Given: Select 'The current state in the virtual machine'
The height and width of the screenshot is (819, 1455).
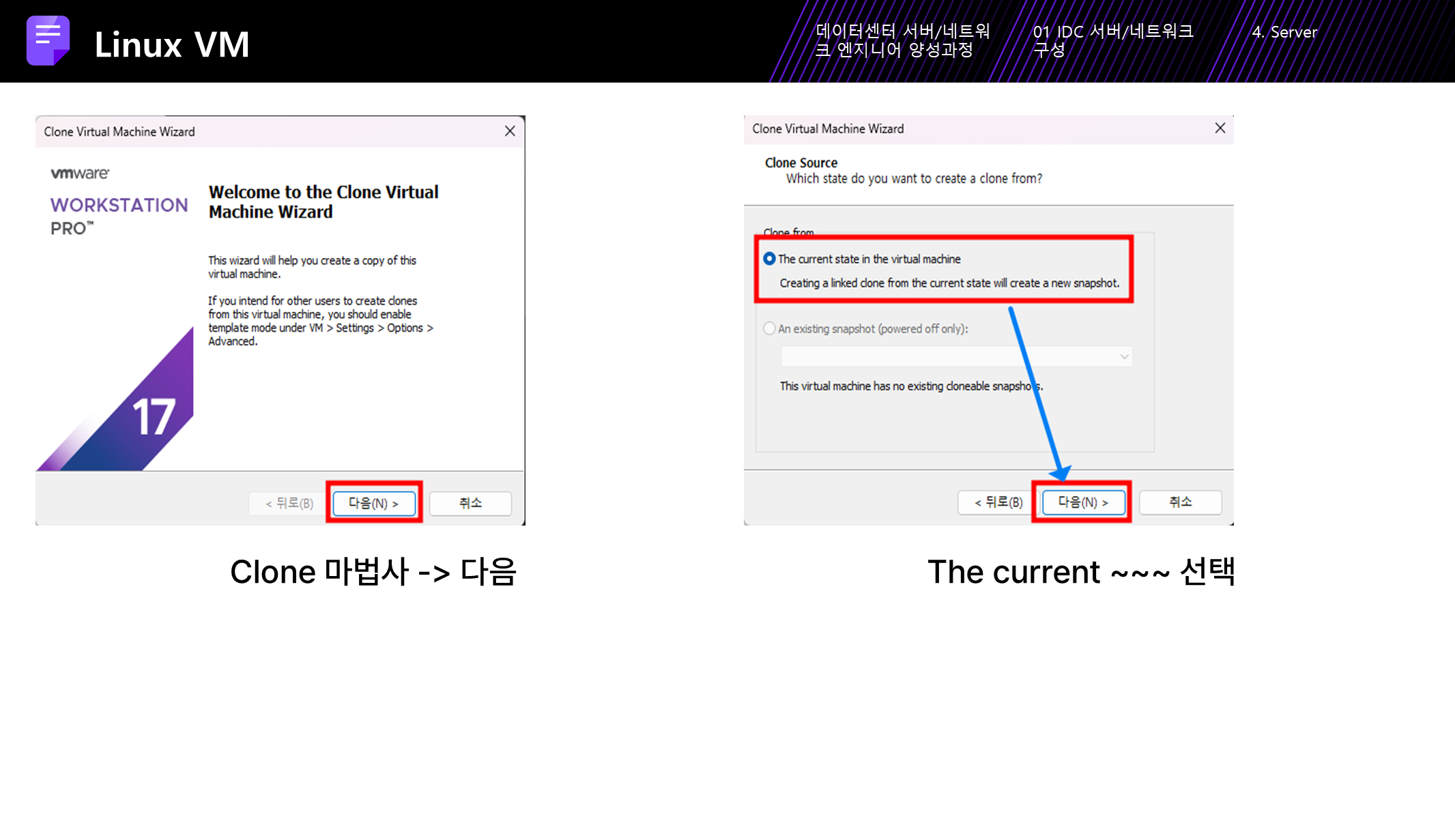Looking at the screenshot, I should pos(770,259).
